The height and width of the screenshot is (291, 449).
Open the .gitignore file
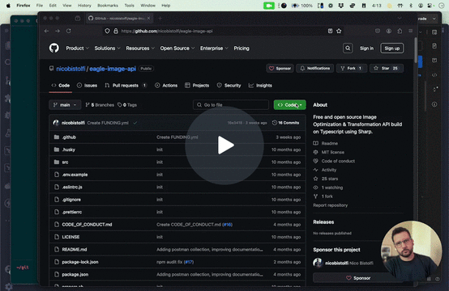71,200
